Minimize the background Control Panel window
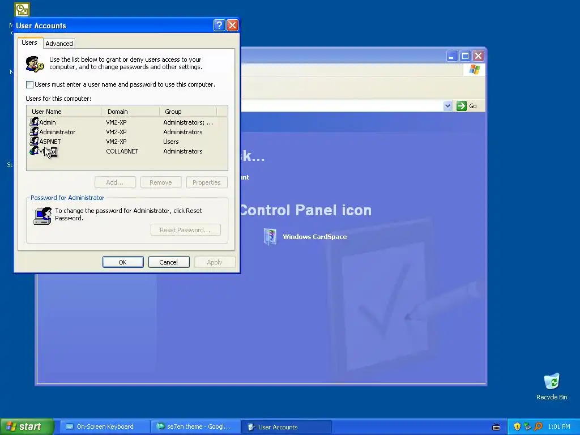 451,56
